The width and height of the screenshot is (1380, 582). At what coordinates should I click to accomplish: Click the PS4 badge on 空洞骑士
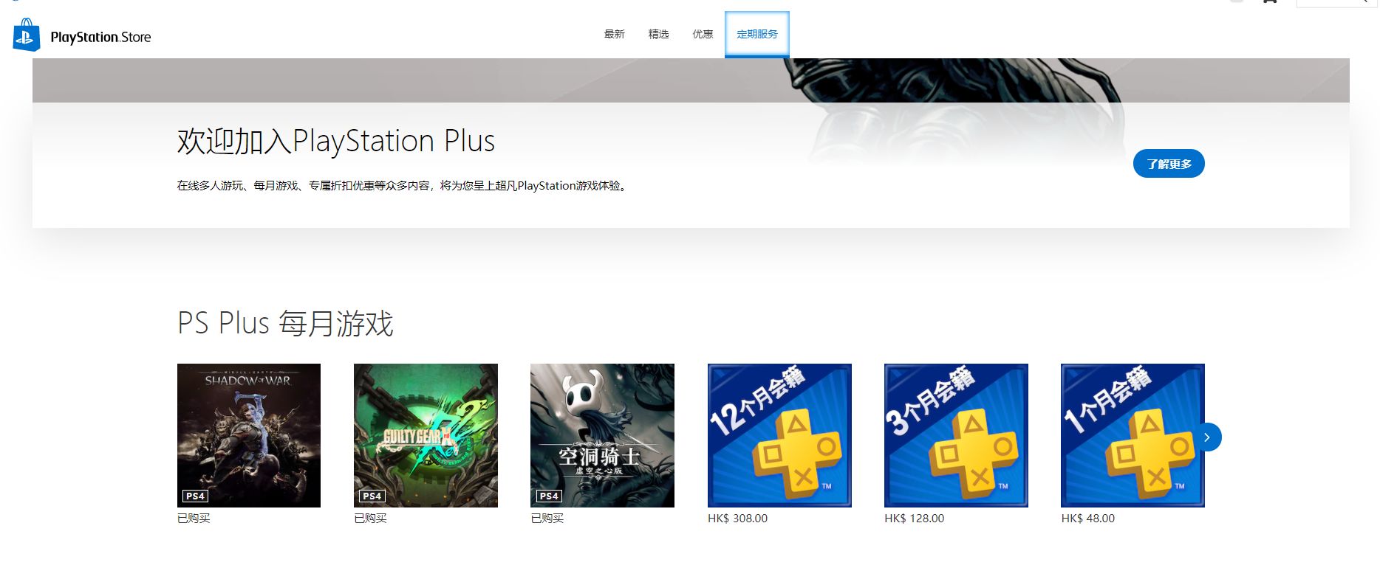coord(549,496)
